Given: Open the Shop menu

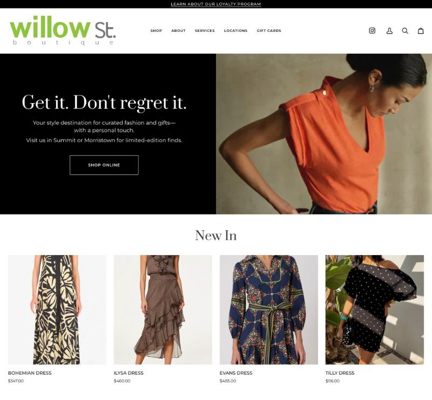Looking at the screenshot, I should tap(156, 31).
